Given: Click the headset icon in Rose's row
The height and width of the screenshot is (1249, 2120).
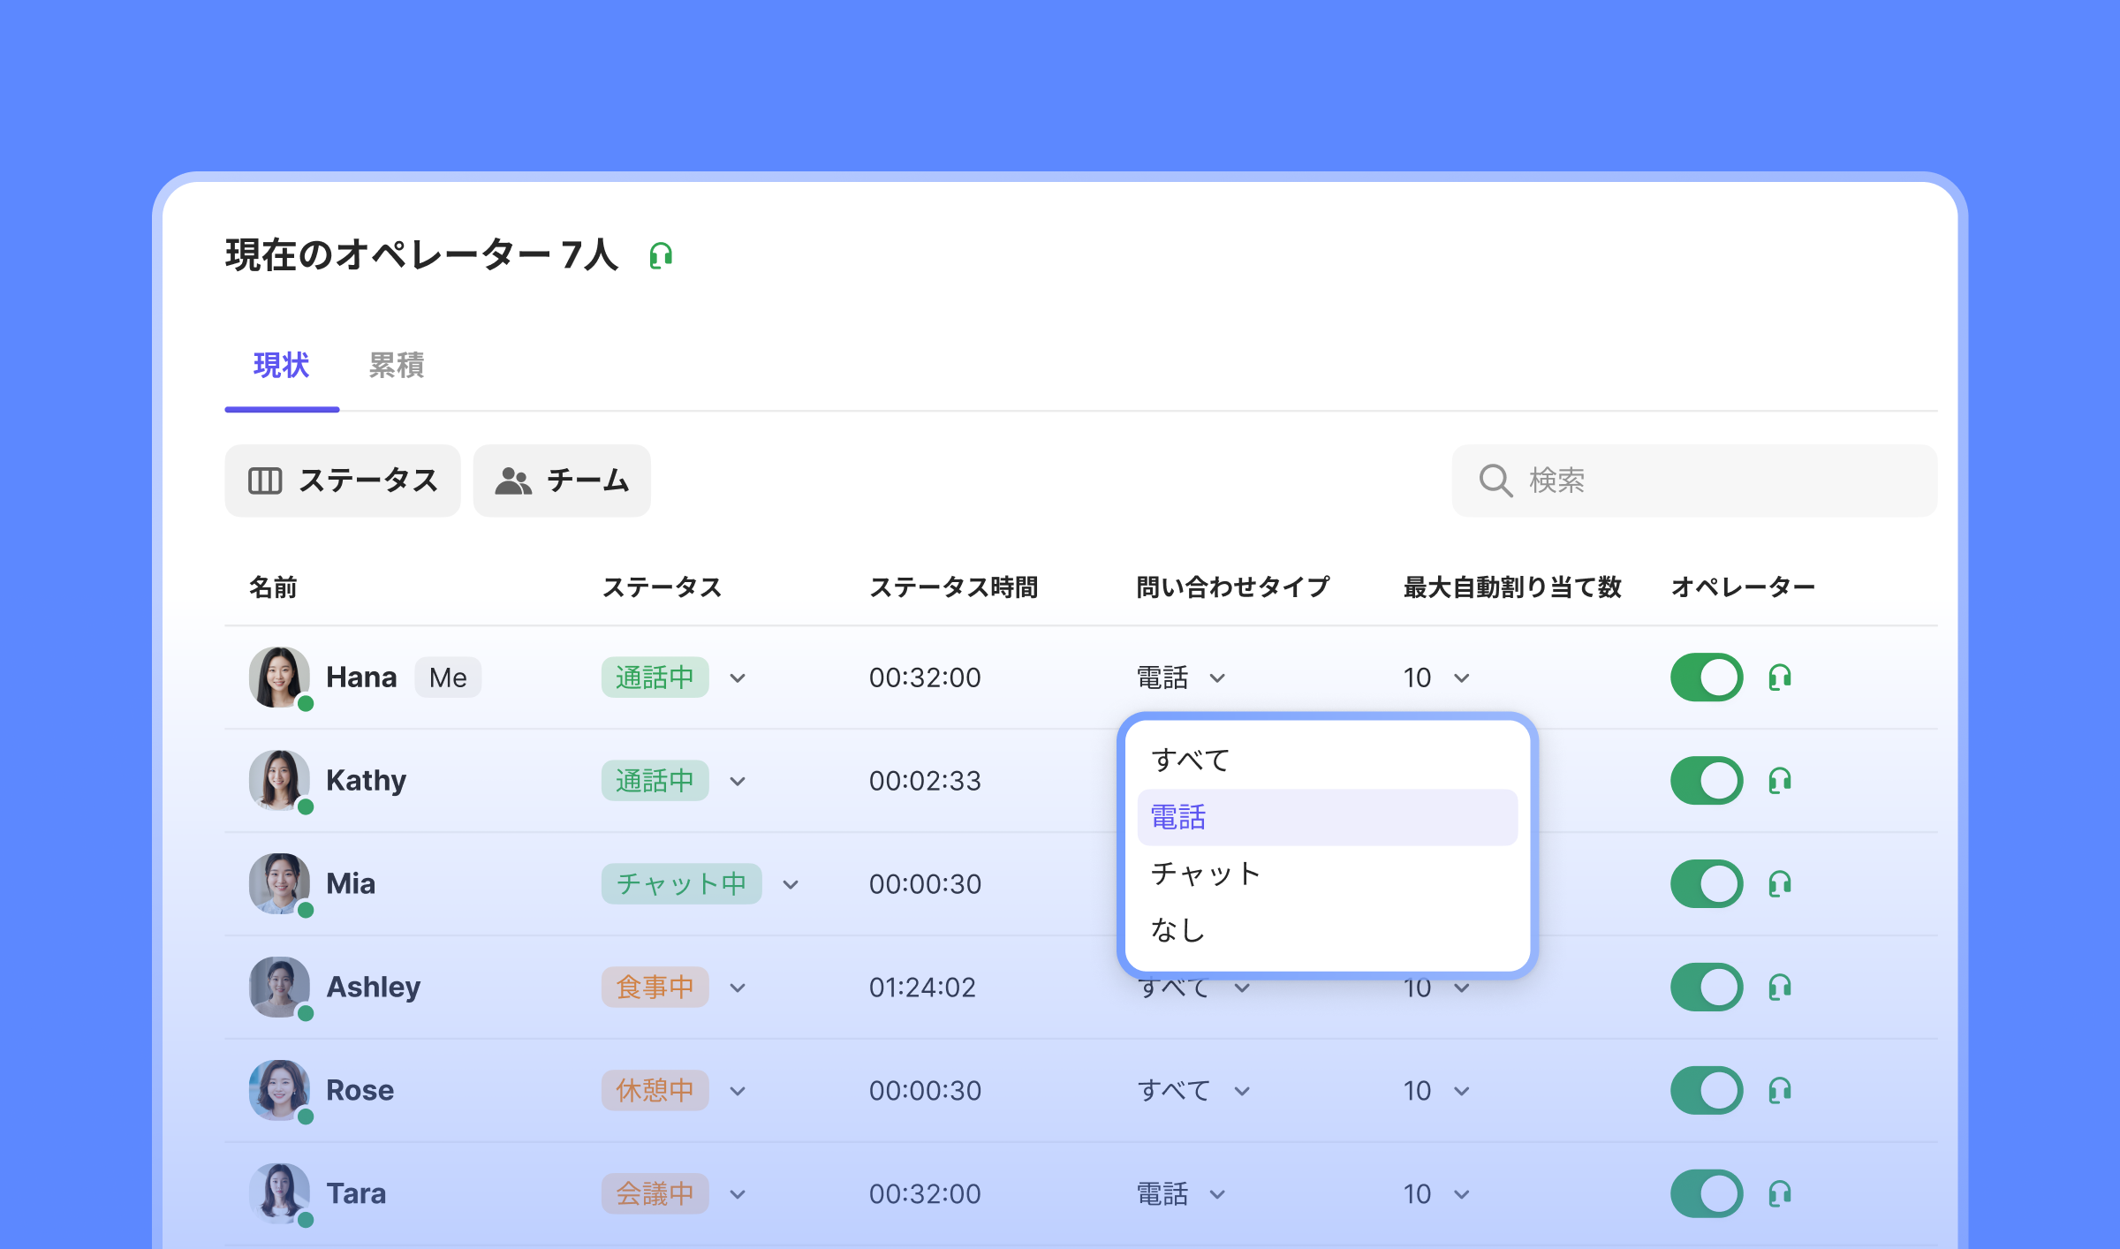Looking at the screenshot, I should (1780, 1091).
